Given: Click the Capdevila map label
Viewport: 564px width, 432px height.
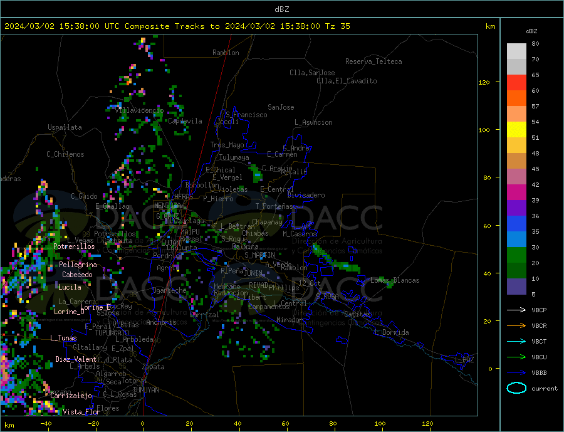Looking at the screenshot, I should click(185, 121).
